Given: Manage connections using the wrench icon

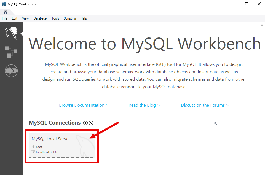Looking at the screenshot, I should coord(91,123).
